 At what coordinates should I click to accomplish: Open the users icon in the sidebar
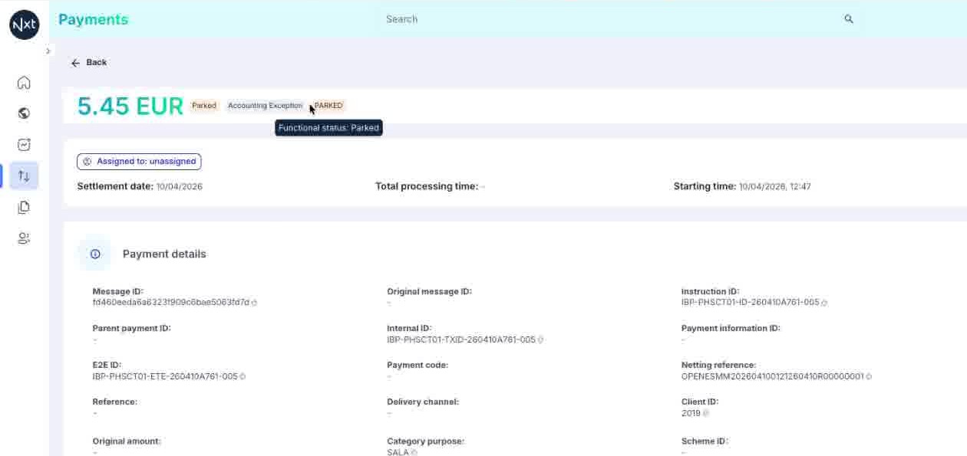tap(24, 238)
